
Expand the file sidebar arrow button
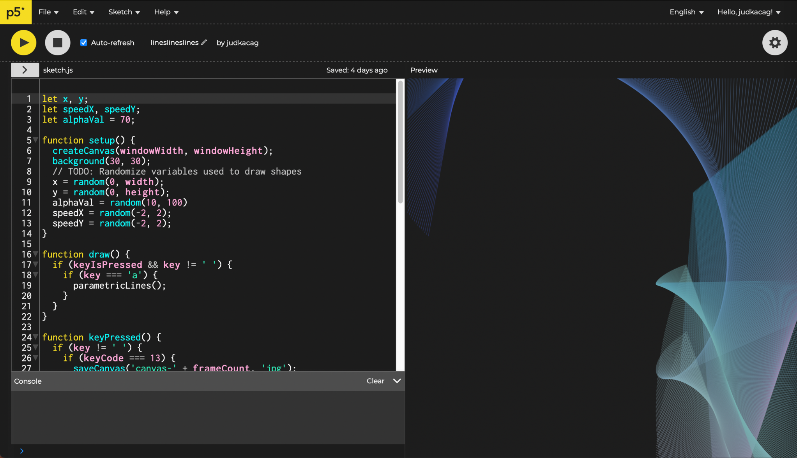tap(25, 70)
